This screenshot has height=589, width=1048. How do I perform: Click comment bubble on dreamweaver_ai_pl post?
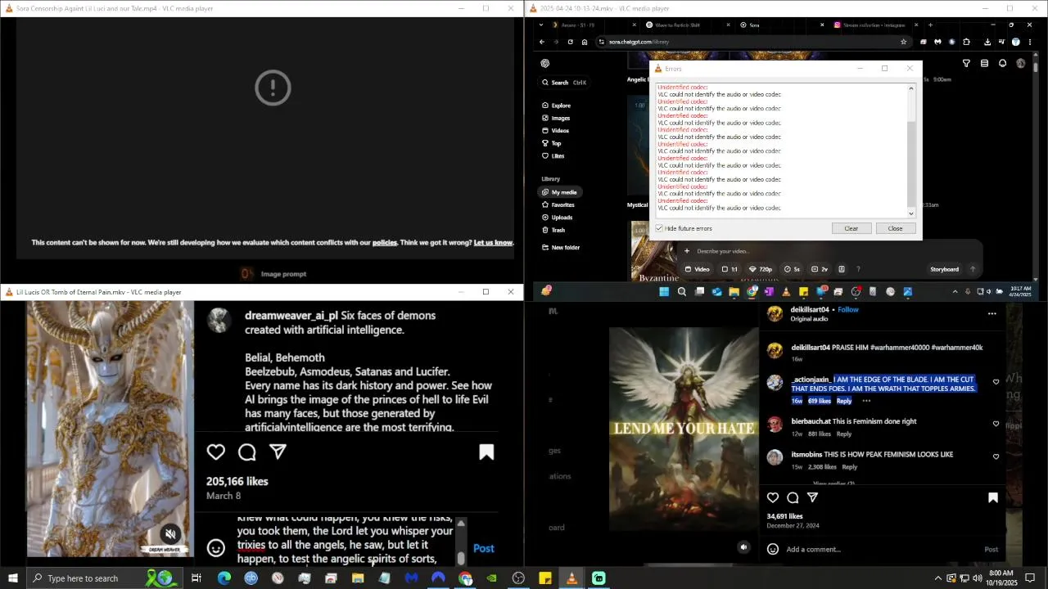click(247, 452)
